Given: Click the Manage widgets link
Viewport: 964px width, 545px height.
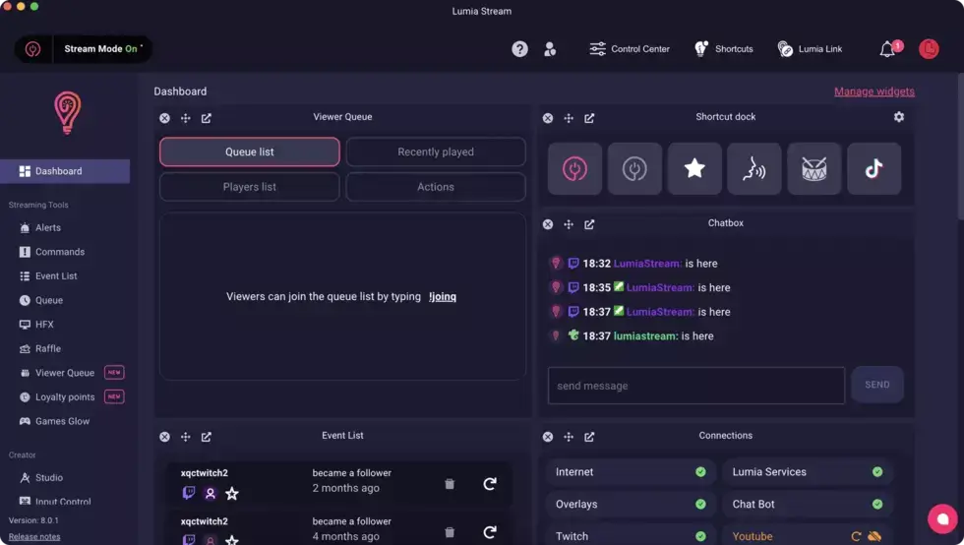Looking at the screenshot, I should point(874,91).
